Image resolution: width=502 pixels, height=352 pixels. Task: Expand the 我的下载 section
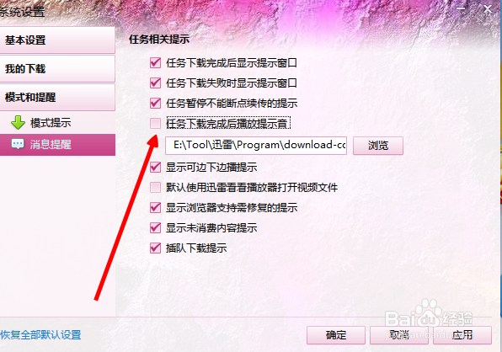click(57, 68)
